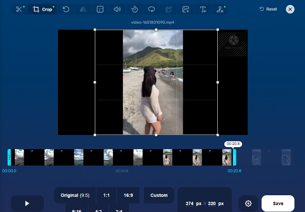
Task: Open the Volume speaker tool
Action: click(x=117, y=9)
